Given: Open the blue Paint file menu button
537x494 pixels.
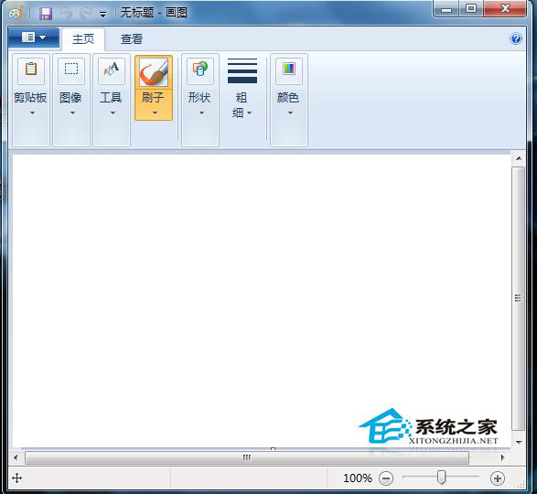Looking at the screenshot, I should 34,38.
